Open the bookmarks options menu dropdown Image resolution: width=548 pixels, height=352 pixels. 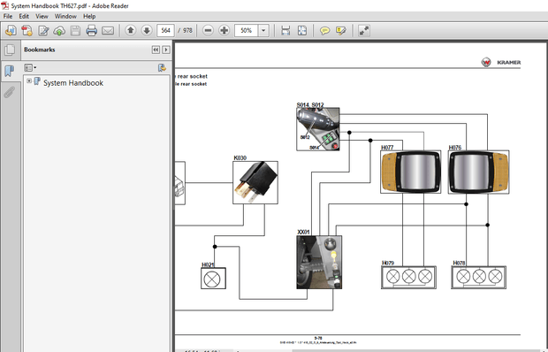coord(30,67)
